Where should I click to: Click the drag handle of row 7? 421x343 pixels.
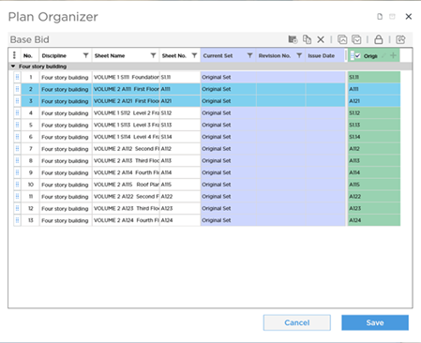[x=17, y=149]
